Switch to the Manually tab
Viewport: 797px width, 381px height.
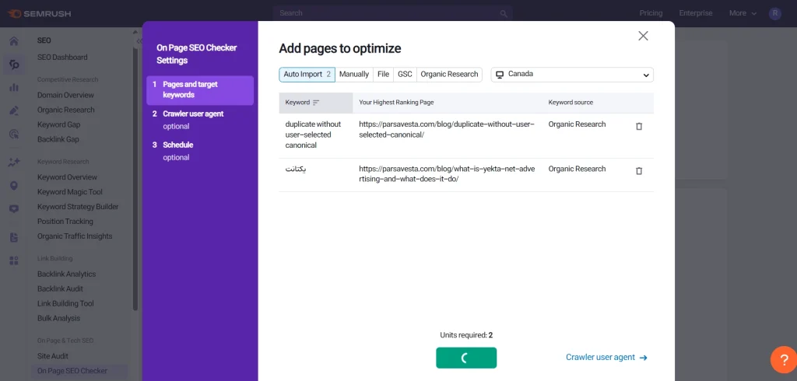coord(354,75)
